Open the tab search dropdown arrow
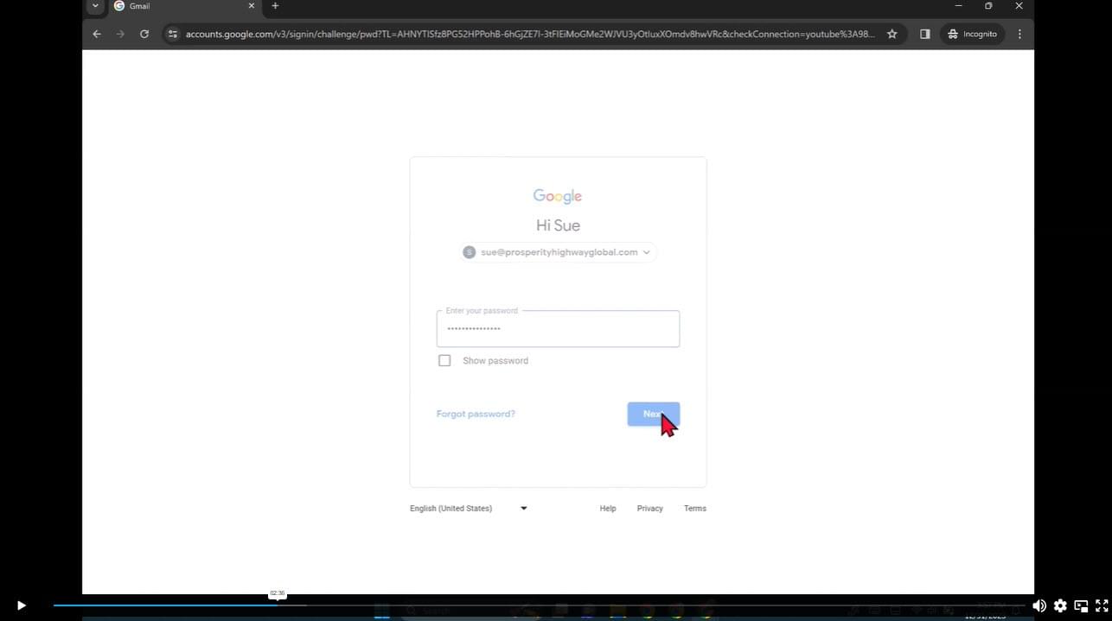Screen dimensions: 1112x621 [95, 6]
